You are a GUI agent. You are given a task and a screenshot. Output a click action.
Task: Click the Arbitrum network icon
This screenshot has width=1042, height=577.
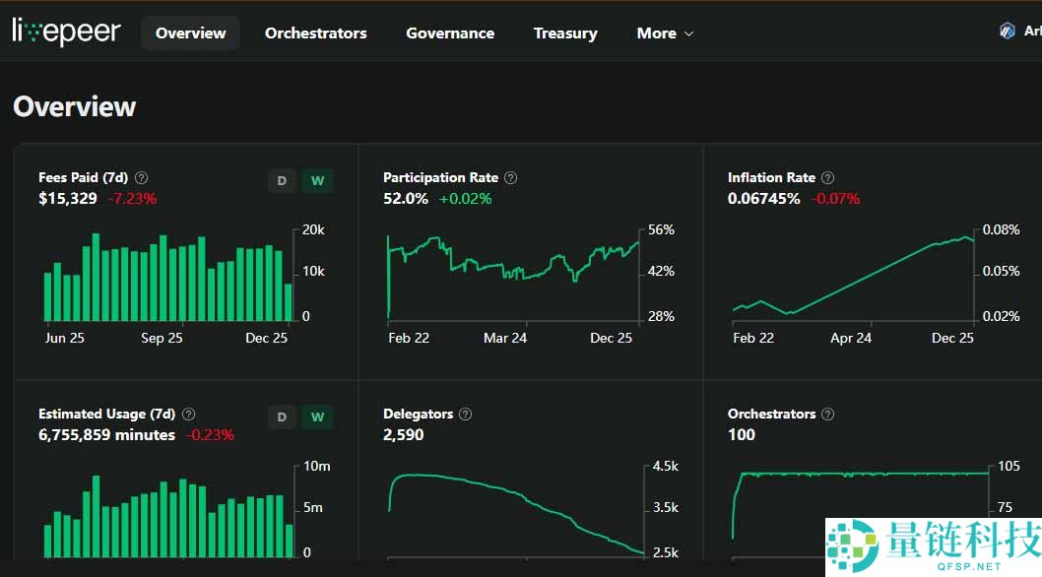(1007, 32)
